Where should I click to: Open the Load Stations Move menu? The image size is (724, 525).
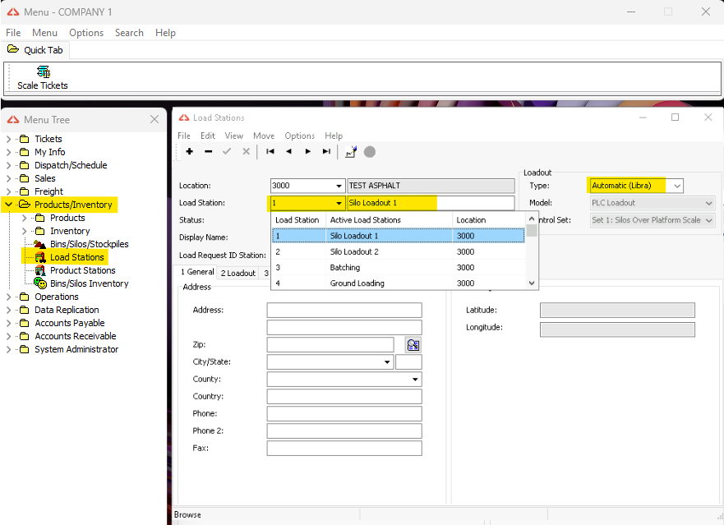click(264, 136)
